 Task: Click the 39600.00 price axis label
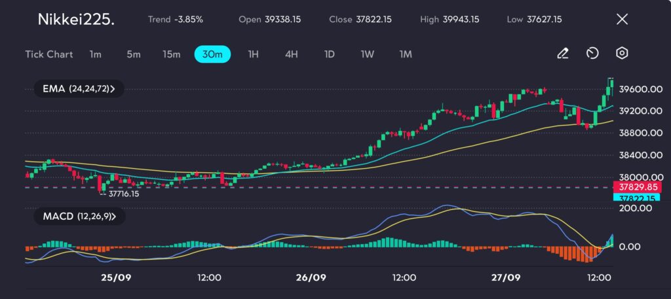click(641, 89)
